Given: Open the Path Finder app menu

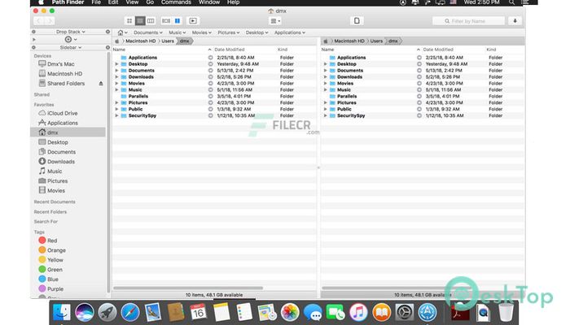Looking at the screenshot, I should coord(68,2).
